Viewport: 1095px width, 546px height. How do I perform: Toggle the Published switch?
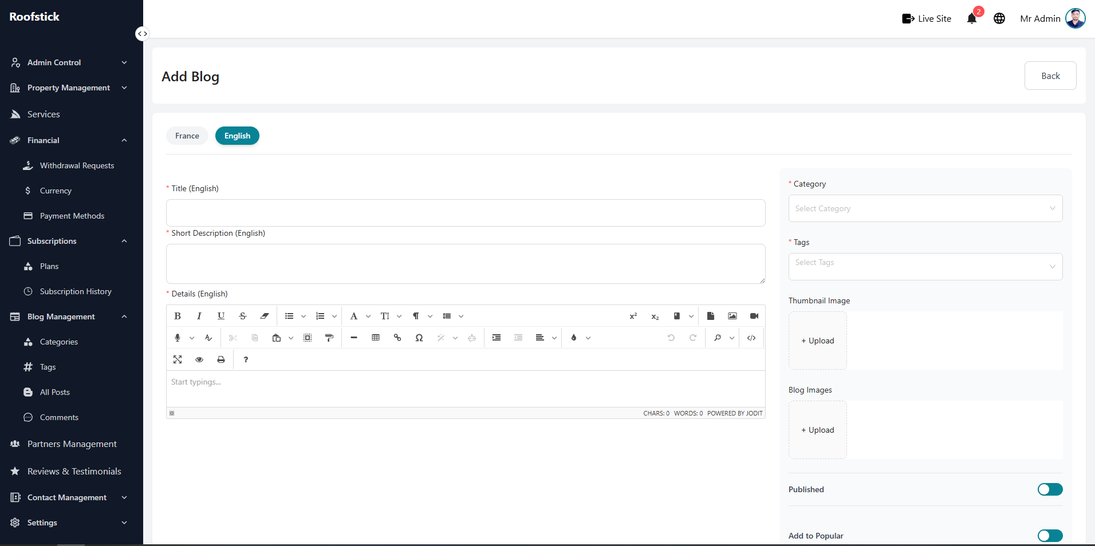tap(1050, 489)
